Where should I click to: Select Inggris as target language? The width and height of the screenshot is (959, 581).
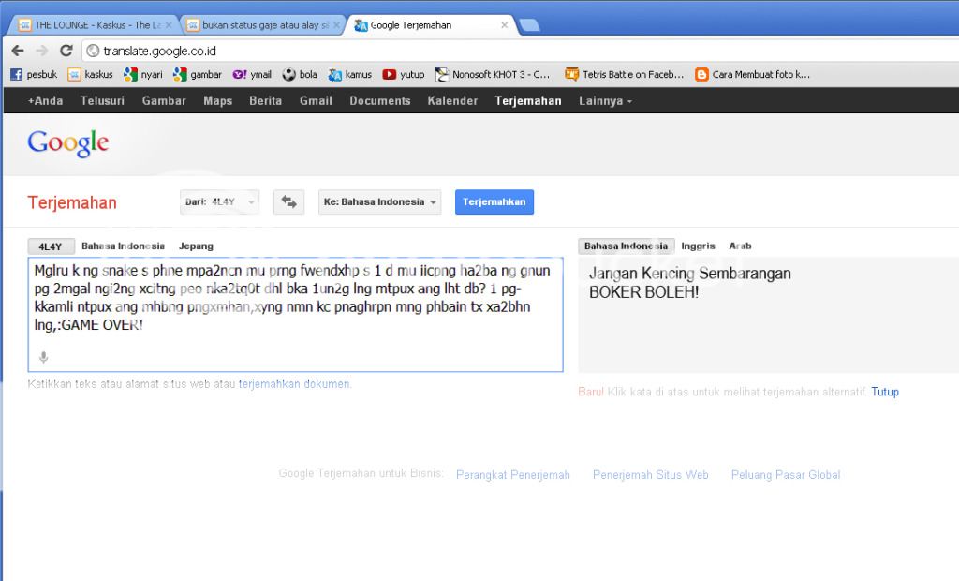[x=698, y=246]
